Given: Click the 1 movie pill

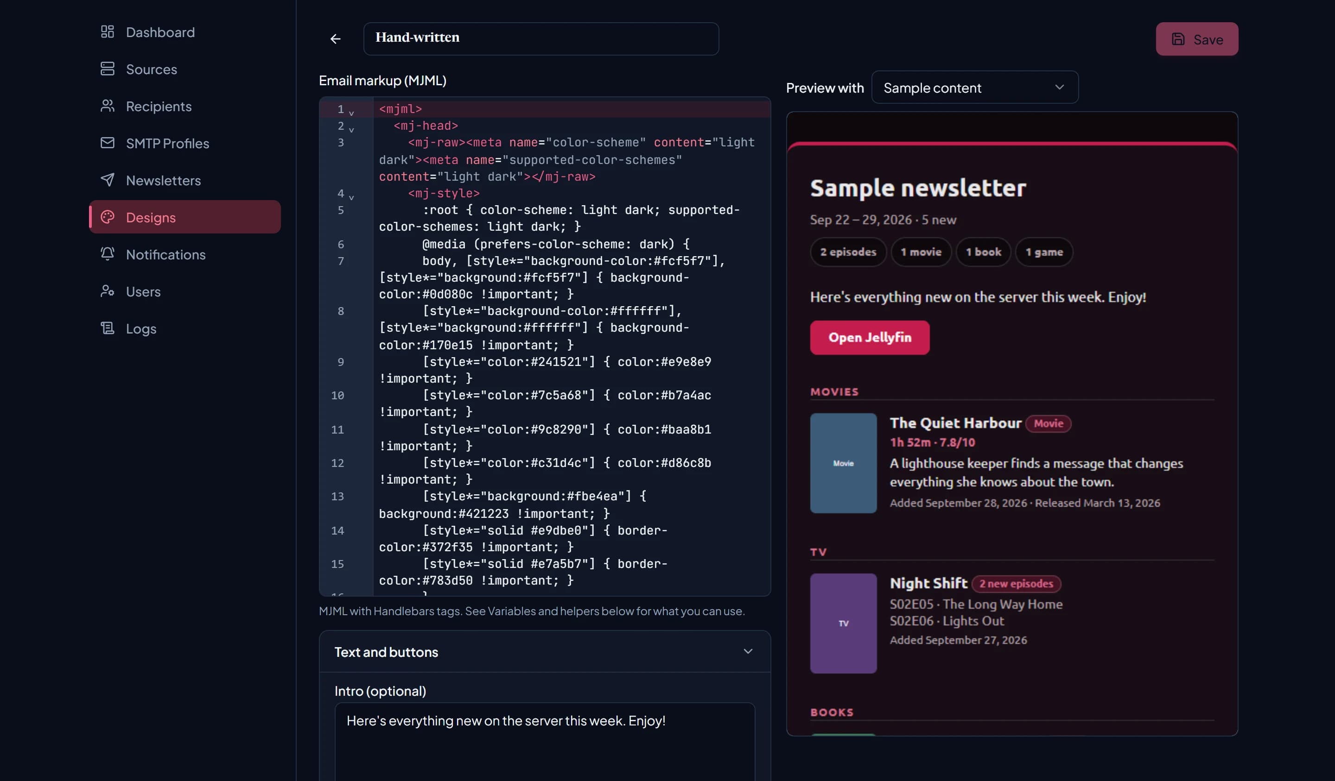Looking at the screenshot, I should coord(921,252).
